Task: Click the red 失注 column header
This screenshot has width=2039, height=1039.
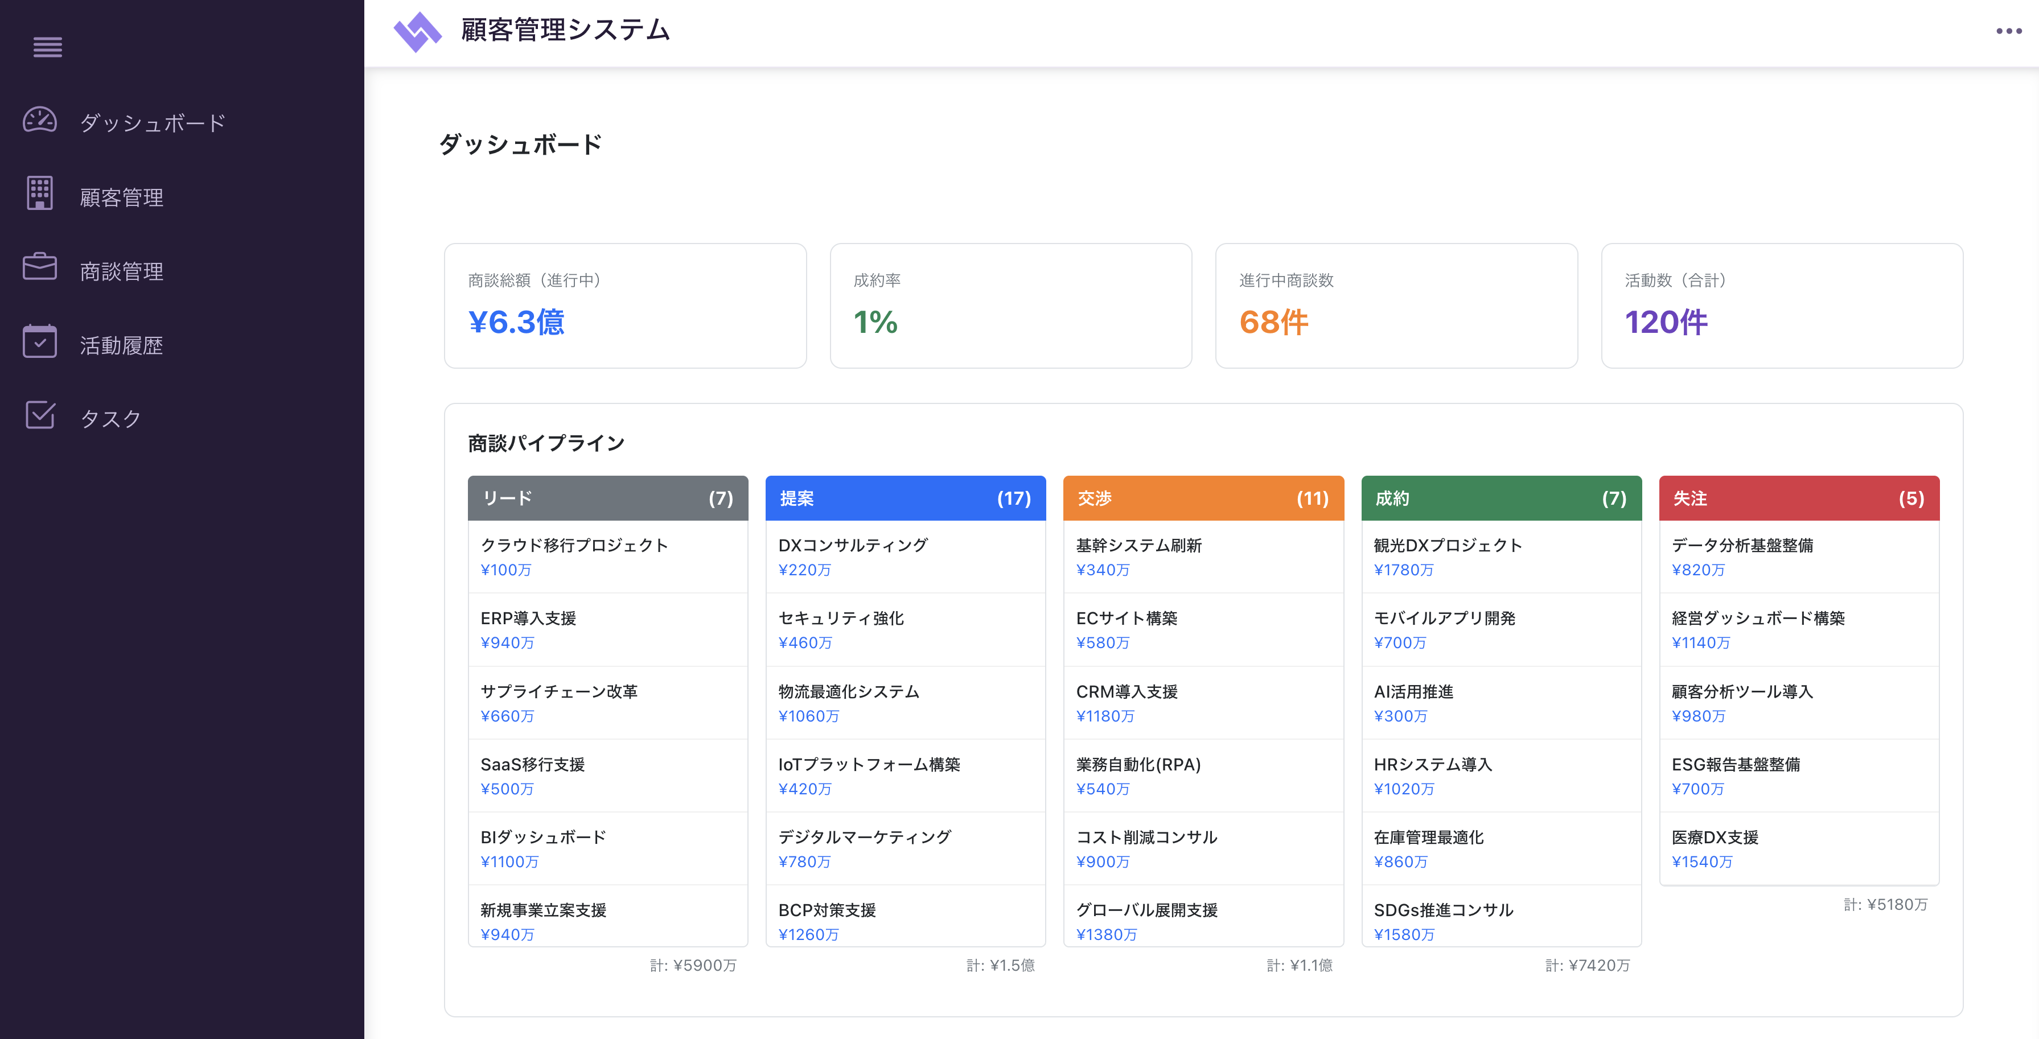Action: tap(1799, 498)
